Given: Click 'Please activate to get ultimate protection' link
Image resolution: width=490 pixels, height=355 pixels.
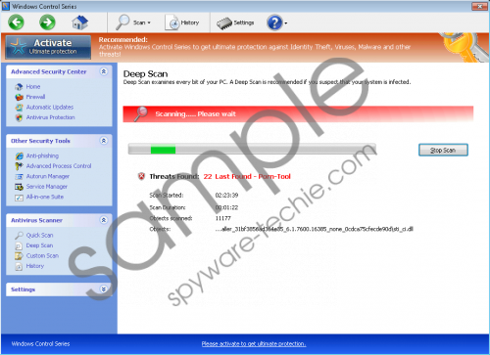Looking at the screenshot, I should (x=254, y=343).
